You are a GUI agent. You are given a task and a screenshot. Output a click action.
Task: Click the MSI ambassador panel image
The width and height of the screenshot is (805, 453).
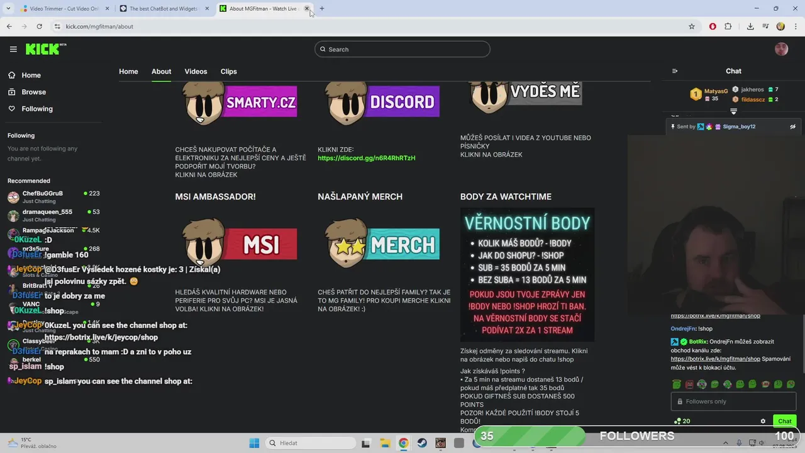tap(240, 244)
